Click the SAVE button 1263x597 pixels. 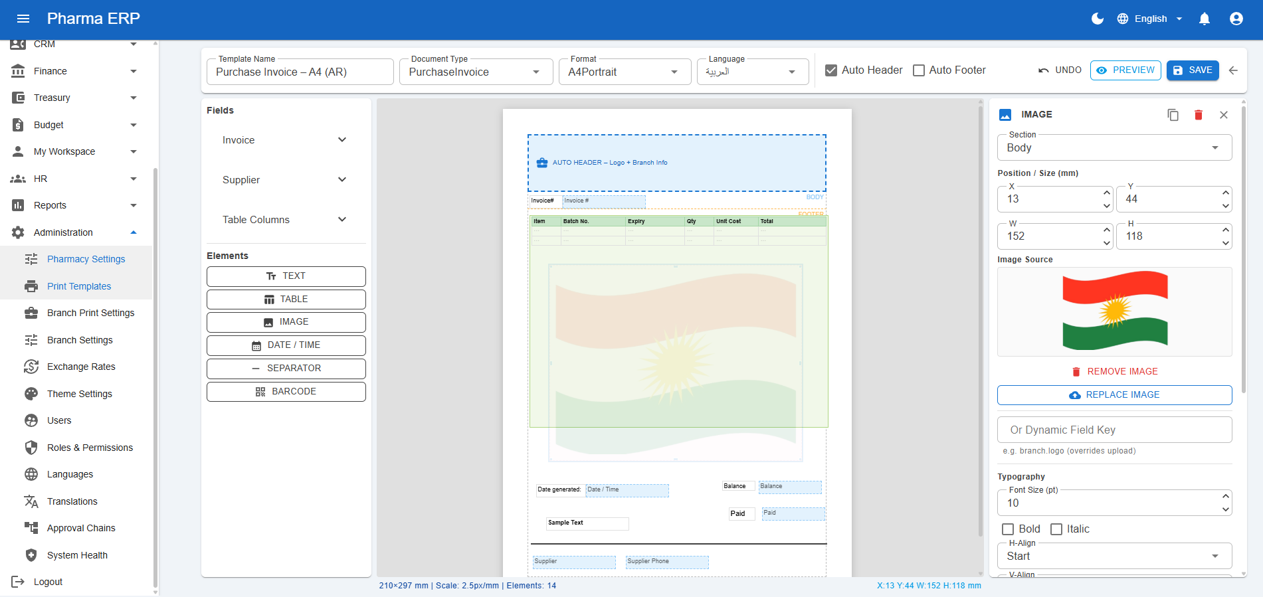click(1193, 70)
